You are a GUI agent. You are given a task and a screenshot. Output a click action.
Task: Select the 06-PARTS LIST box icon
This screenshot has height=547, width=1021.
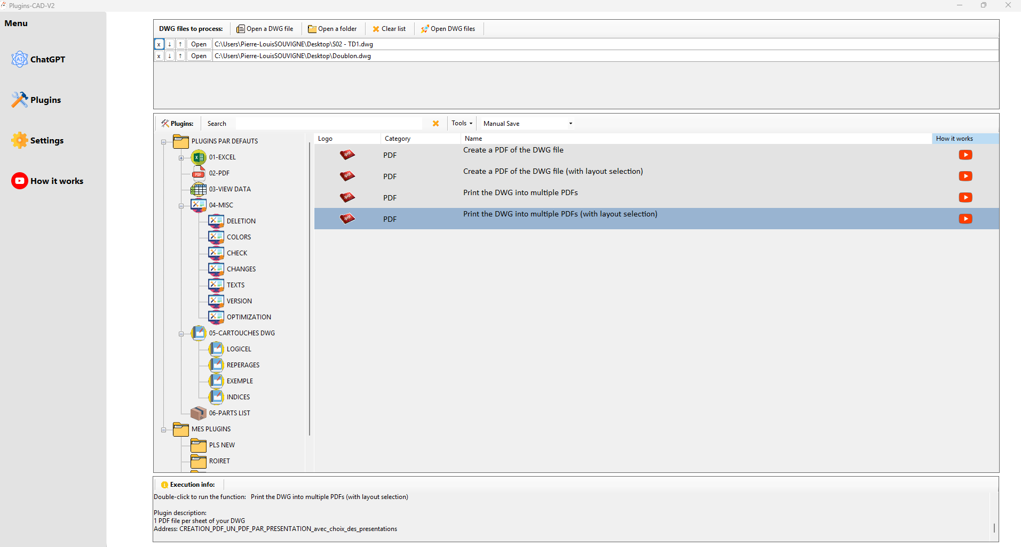point(199,413)
